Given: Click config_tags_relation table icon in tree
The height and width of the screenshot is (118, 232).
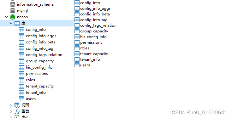Looking at the screenshot, I should point(21,55).
